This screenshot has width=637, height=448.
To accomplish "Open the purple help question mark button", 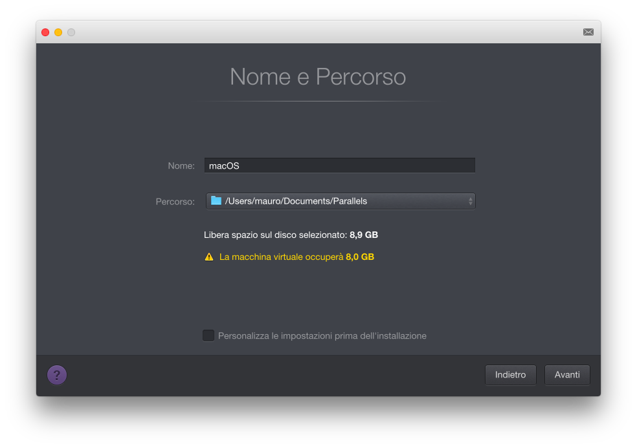I will point(57,375).
